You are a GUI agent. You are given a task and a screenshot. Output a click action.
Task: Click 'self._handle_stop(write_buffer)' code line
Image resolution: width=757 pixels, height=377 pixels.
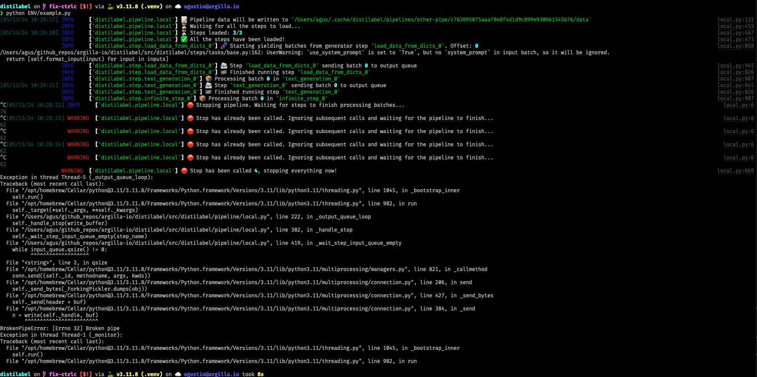(x=60, y=223)
